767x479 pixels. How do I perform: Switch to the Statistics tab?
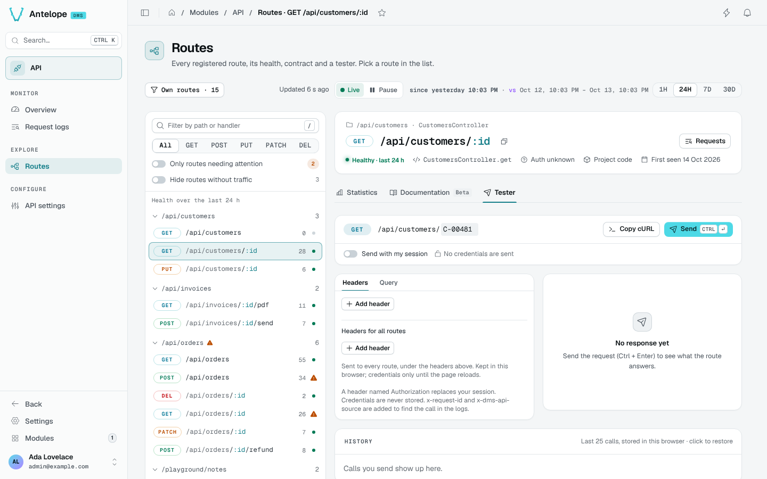coord(357,193)
